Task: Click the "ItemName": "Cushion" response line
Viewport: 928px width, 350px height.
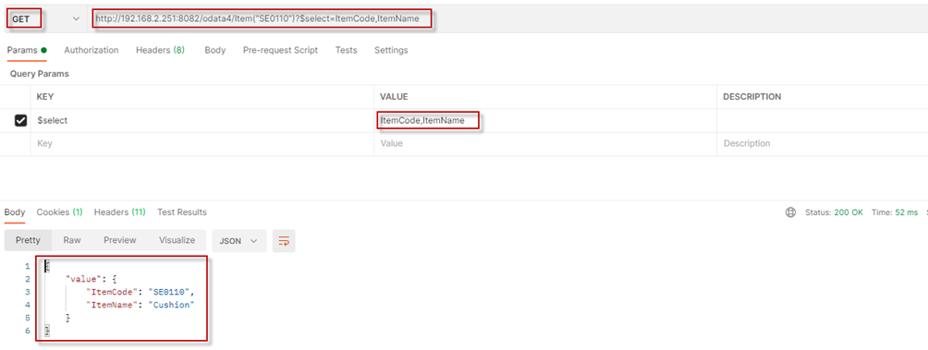Action: [x=140, y=305]
